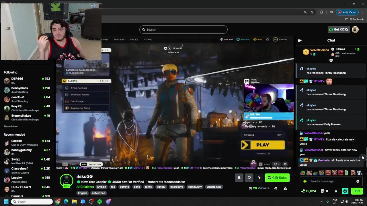This screenshot has height=206, width=367.
Task: Click the Gift Subs button
Action: (x=277, y=178)
